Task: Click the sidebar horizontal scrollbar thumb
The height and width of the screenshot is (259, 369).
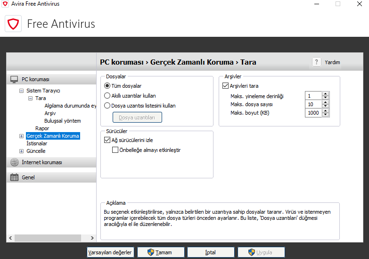Action: tap(48, 238)
